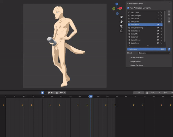Show the hidden Jack_Face layer
Image resolution: width=173 pixels, height=137 pixels.
point(158,19)
